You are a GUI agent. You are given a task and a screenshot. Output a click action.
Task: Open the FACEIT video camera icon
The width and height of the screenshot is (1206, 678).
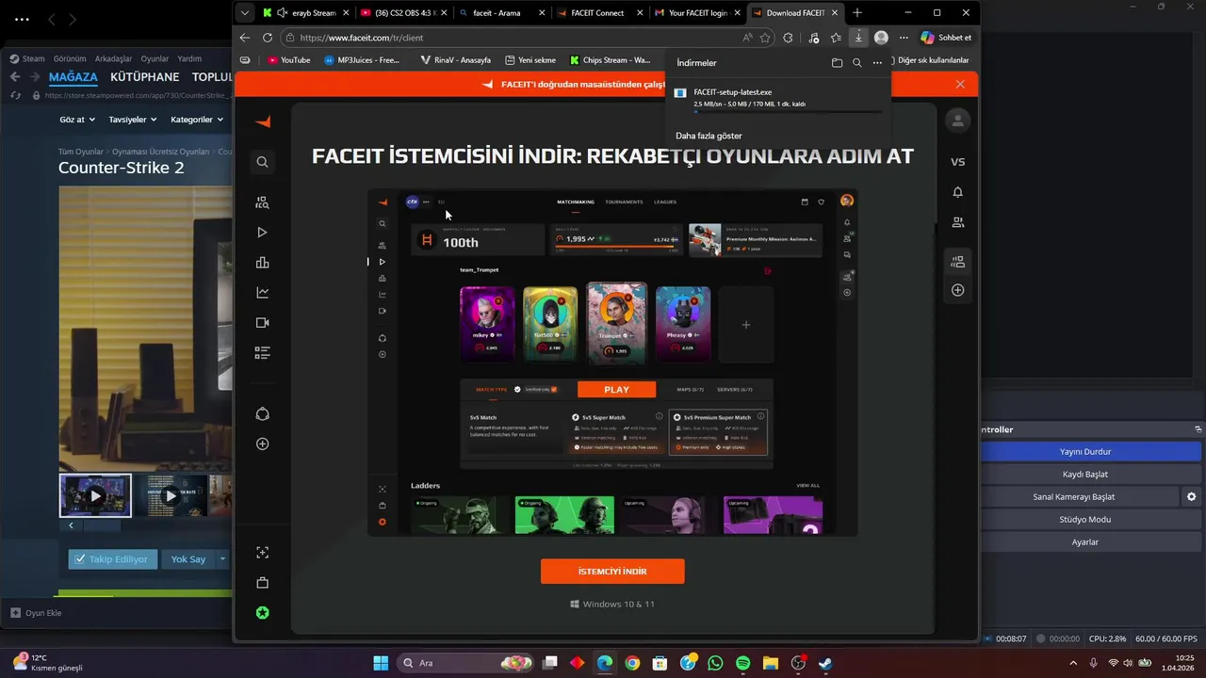[262, 323]
